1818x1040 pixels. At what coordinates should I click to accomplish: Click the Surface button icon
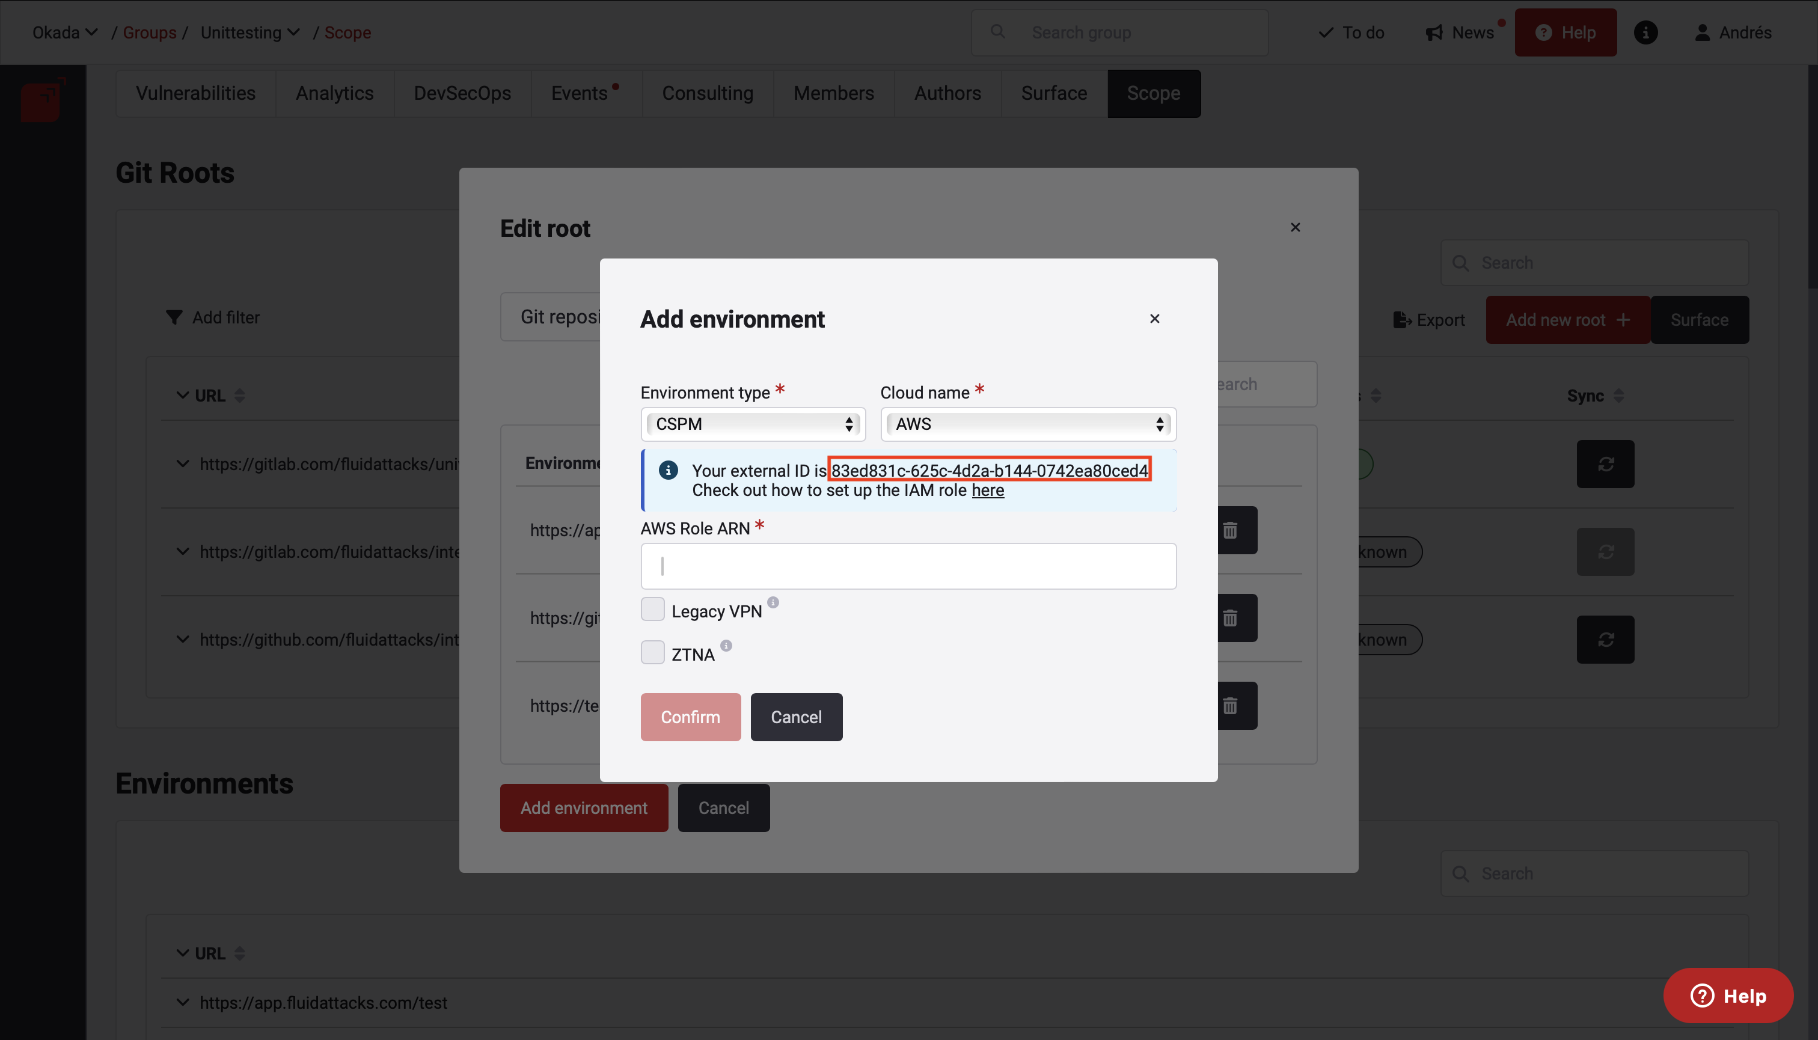point(1700,320)
